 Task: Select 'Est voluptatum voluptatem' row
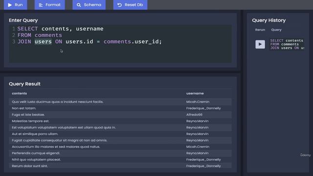coord(120,127)
